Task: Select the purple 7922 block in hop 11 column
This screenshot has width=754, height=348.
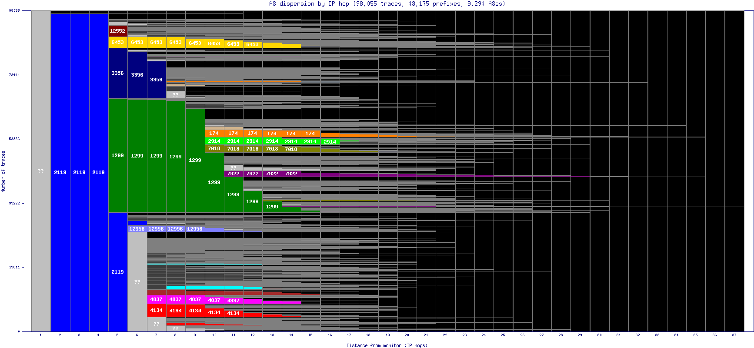Action: pyautogui.click(x=234, y=174)
